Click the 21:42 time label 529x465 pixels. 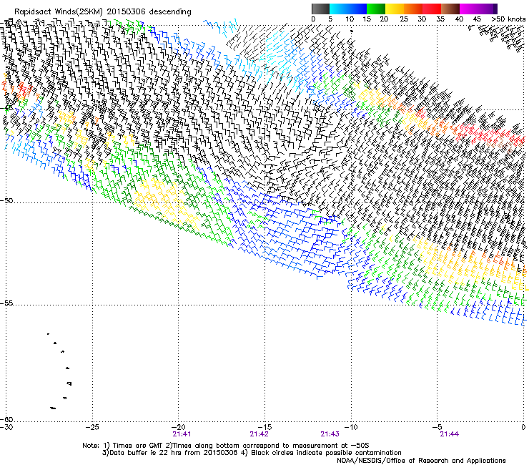pyautogui.click(x=259, y=434)
